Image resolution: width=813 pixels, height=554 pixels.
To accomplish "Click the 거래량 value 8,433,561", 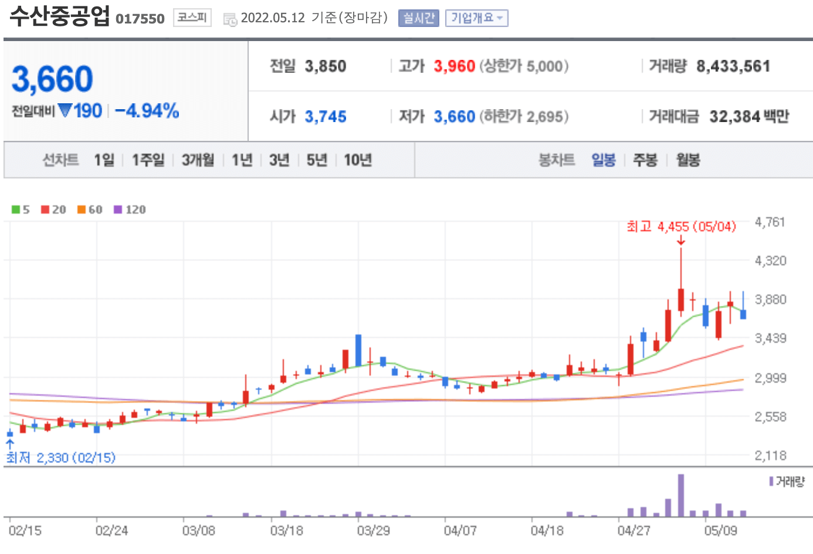I will 733,66.
